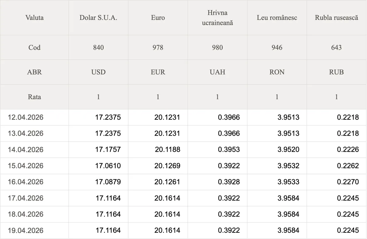
Task: Click the 19.04.2026 date cell
Action: pyautogui.click(x=26, y=230)
